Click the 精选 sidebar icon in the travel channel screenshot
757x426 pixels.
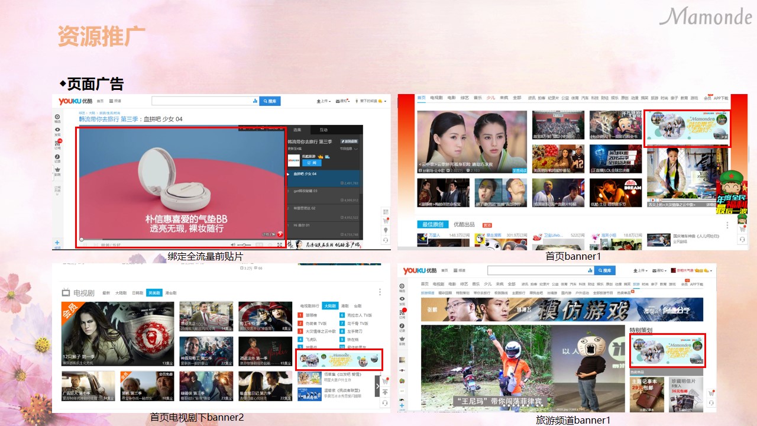click(x=402, y=288)
